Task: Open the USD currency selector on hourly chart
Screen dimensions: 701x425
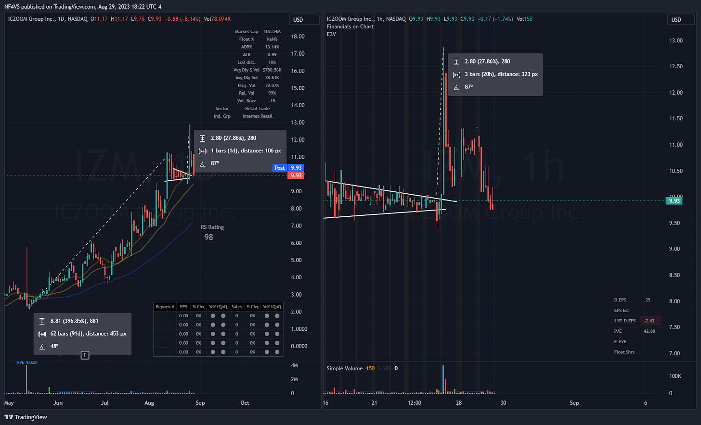Action: [682, 19]
